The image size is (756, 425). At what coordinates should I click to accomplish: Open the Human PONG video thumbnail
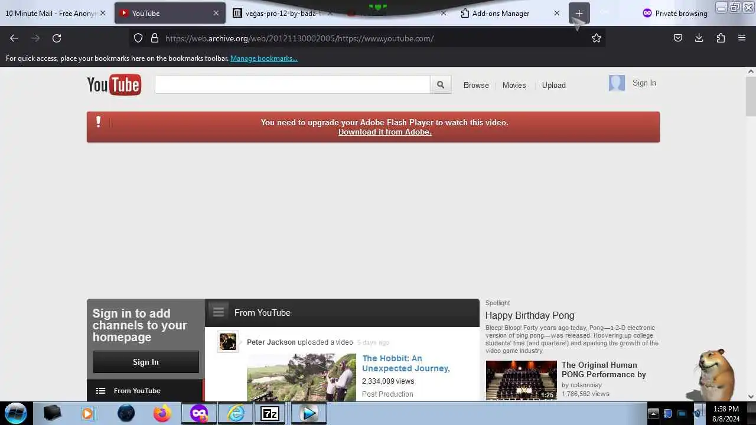(x=521, y=381)
